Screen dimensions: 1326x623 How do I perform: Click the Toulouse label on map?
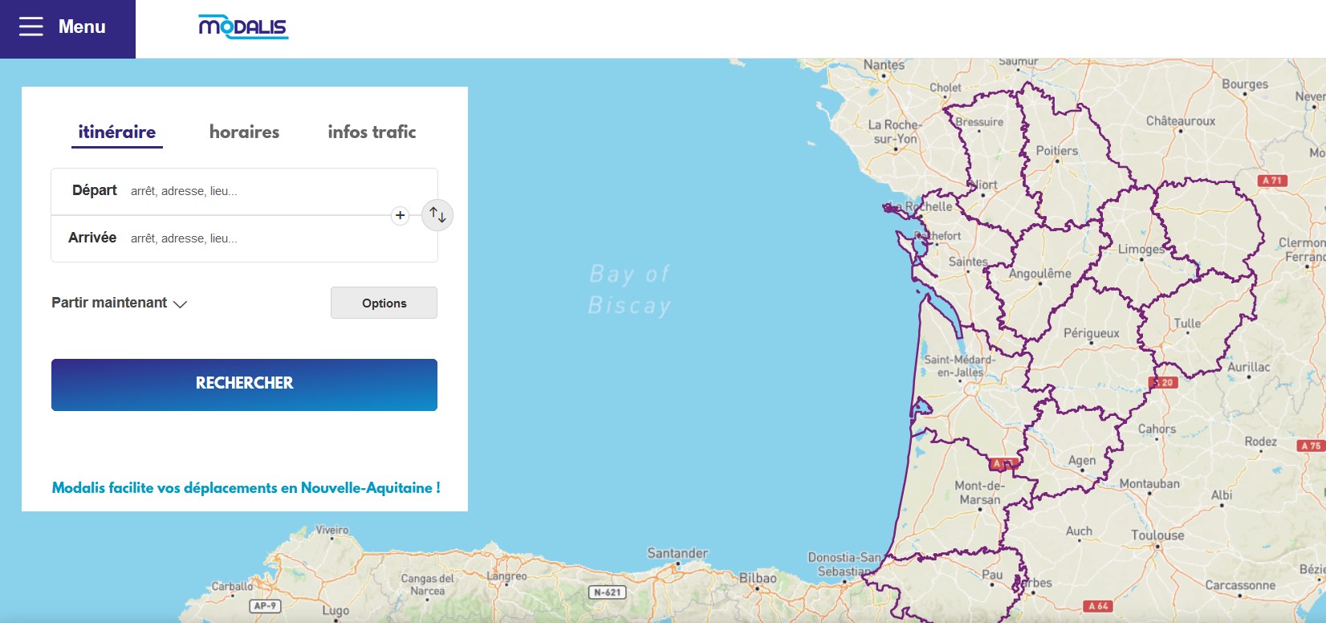coord(1157,535)
